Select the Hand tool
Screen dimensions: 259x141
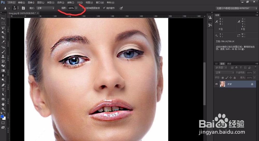pos(3,104)
